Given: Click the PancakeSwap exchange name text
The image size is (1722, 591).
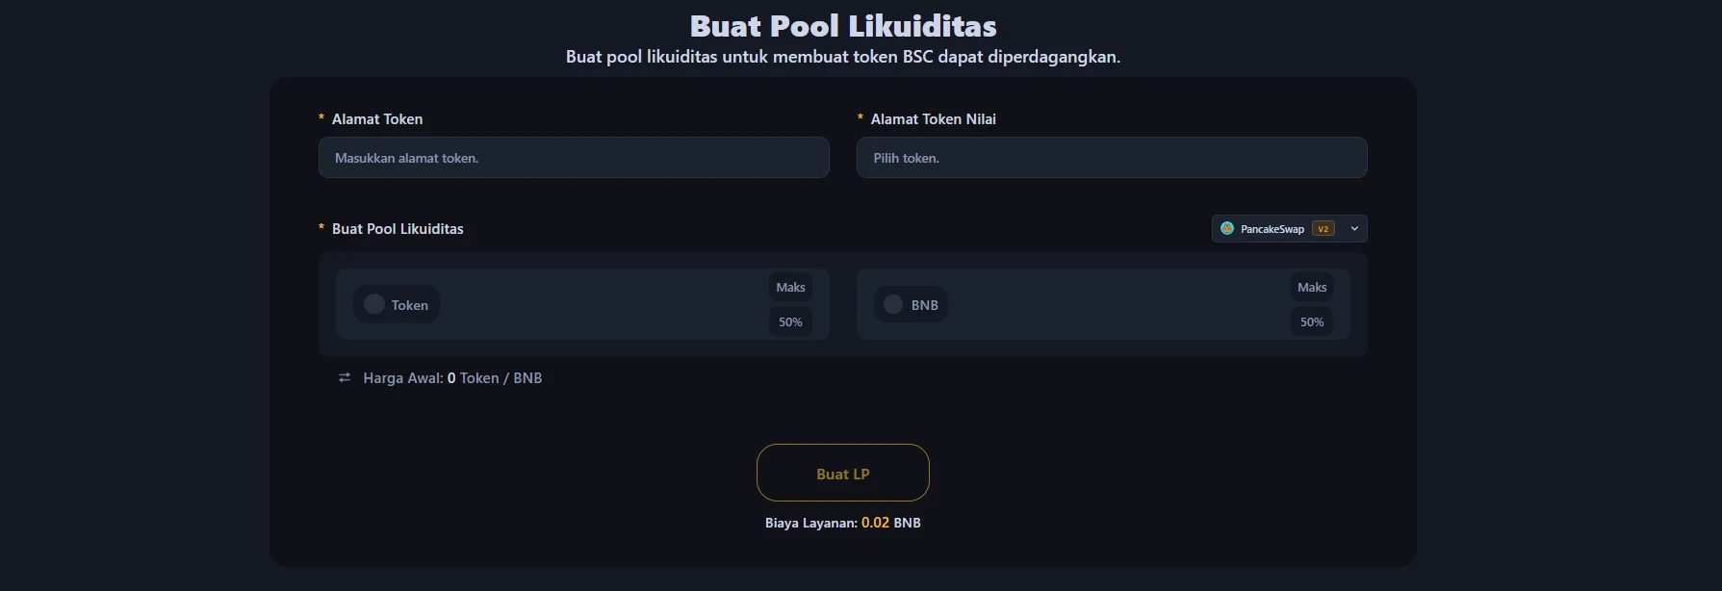Looking at the screenshot, I should 1272,229.
